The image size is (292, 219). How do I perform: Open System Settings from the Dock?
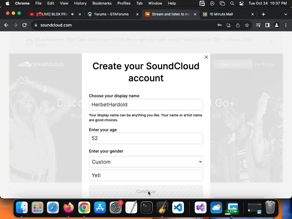pyautogui.click(x=115, y=207)
